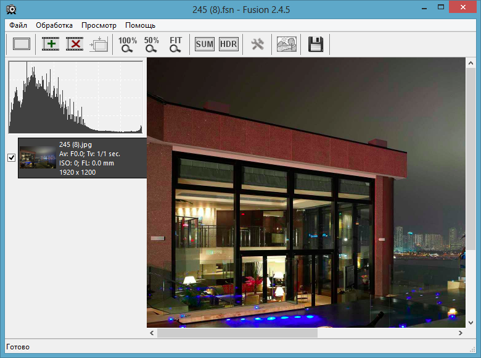Click the ISO: 0; FL: 0.0 mm text
Viewport: 481px width, 358px height.
point(86,163)
